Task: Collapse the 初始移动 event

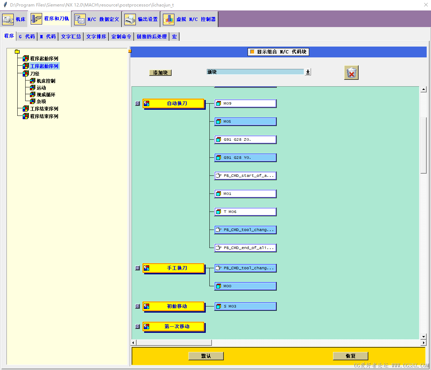Action: pos(137,306)
